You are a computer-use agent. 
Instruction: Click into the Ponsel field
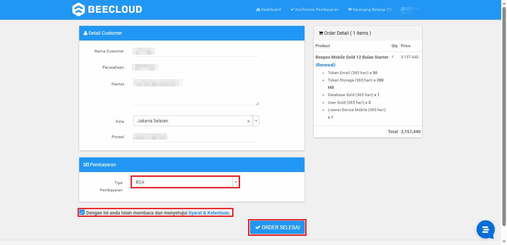(x=196, y=137)
